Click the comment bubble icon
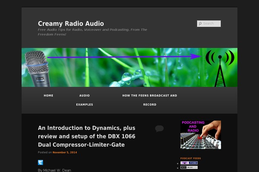The height and width of the screenshot is (172, 259). pos(159,129)
